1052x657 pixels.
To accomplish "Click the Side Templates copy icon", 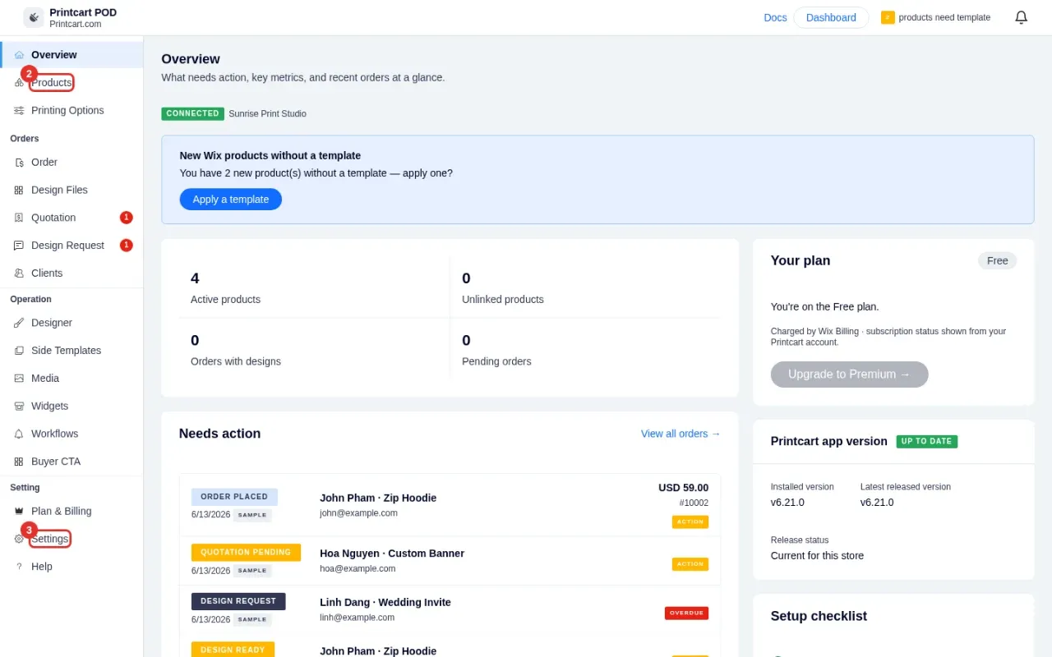I will pos(19,351).
